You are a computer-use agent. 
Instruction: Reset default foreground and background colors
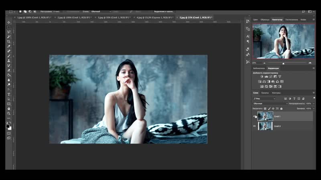coord(7,122)
